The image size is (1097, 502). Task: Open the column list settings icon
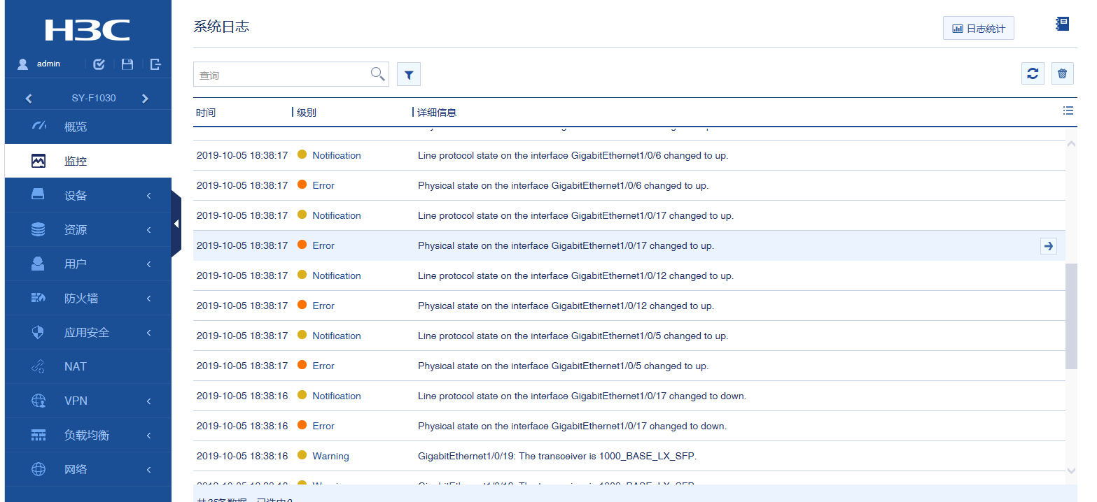(1068, 110)
